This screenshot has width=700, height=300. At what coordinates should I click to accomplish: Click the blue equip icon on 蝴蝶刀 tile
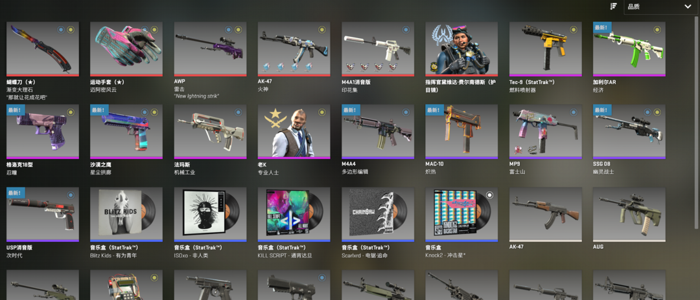[61, 30]
